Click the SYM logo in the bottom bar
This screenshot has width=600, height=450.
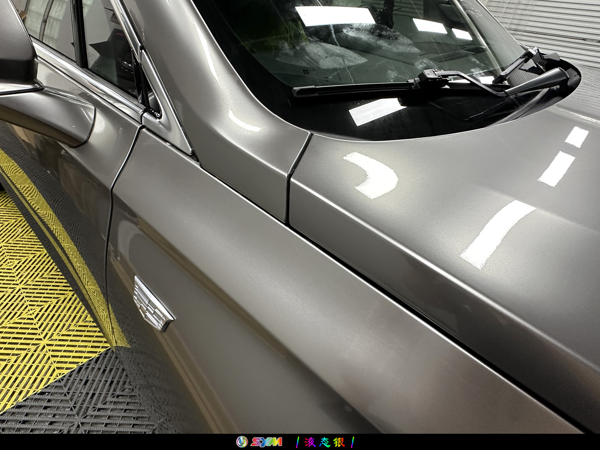coord(259,442)
